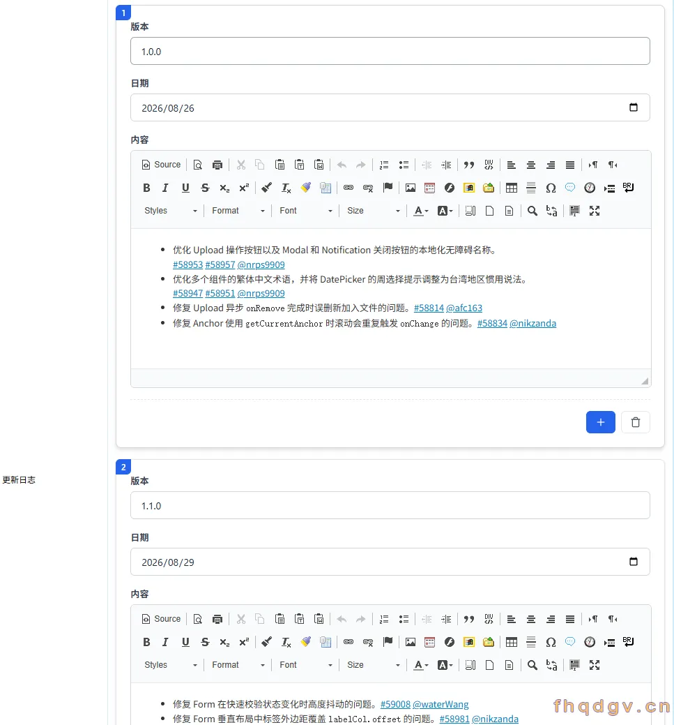
Task: Click Insert Image icon in first editor
Action: click(411, 188)
